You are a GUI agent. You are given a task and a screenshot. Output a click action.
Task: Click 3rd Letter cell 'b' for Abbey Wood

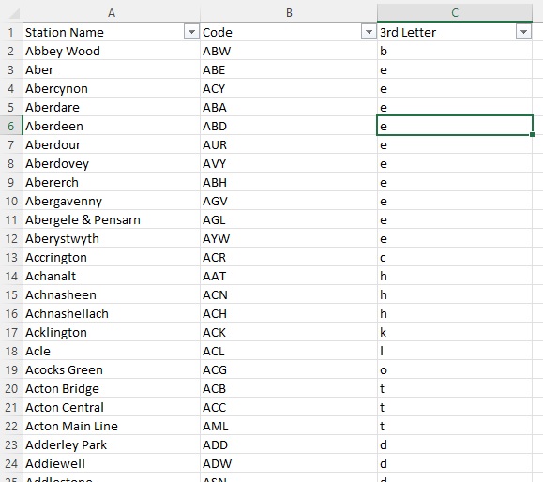(455, 51)
